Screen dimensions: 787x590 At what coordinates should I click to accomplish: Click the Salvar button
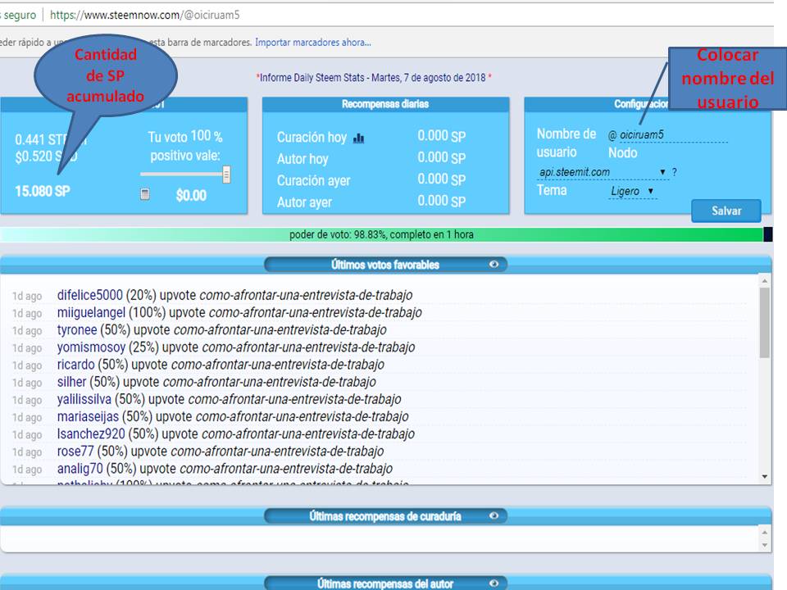coord(726,211)
